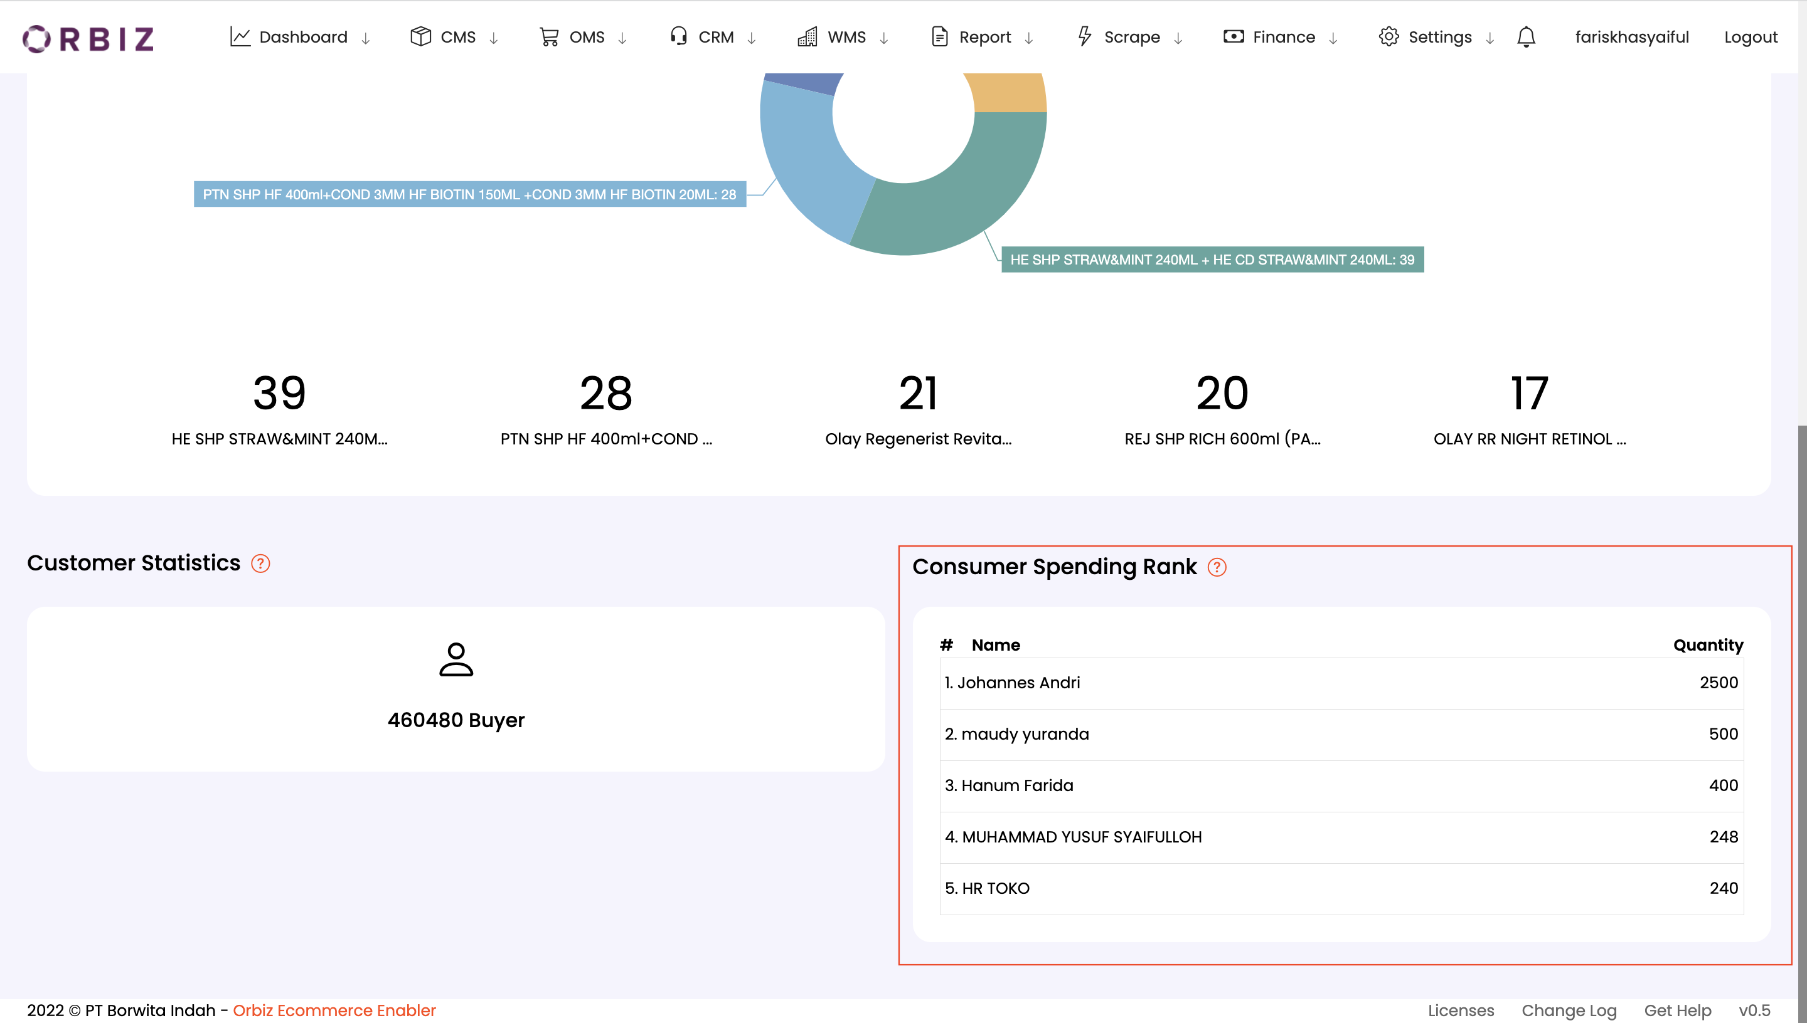Open the Change Log link

1570,1010
